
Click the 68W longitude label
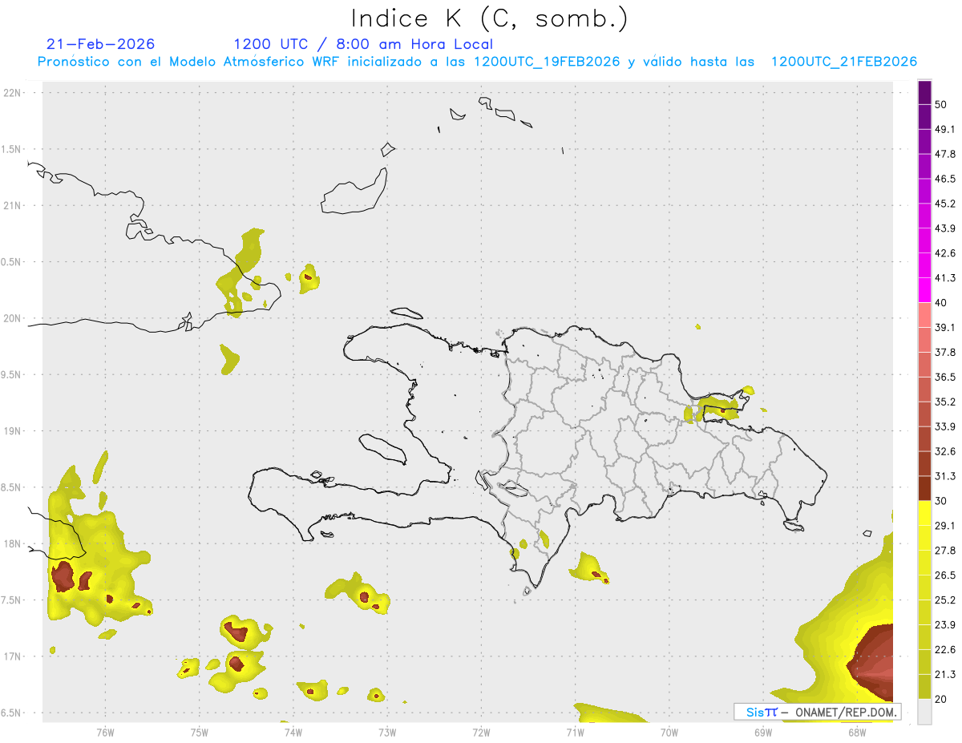[857, 732]
